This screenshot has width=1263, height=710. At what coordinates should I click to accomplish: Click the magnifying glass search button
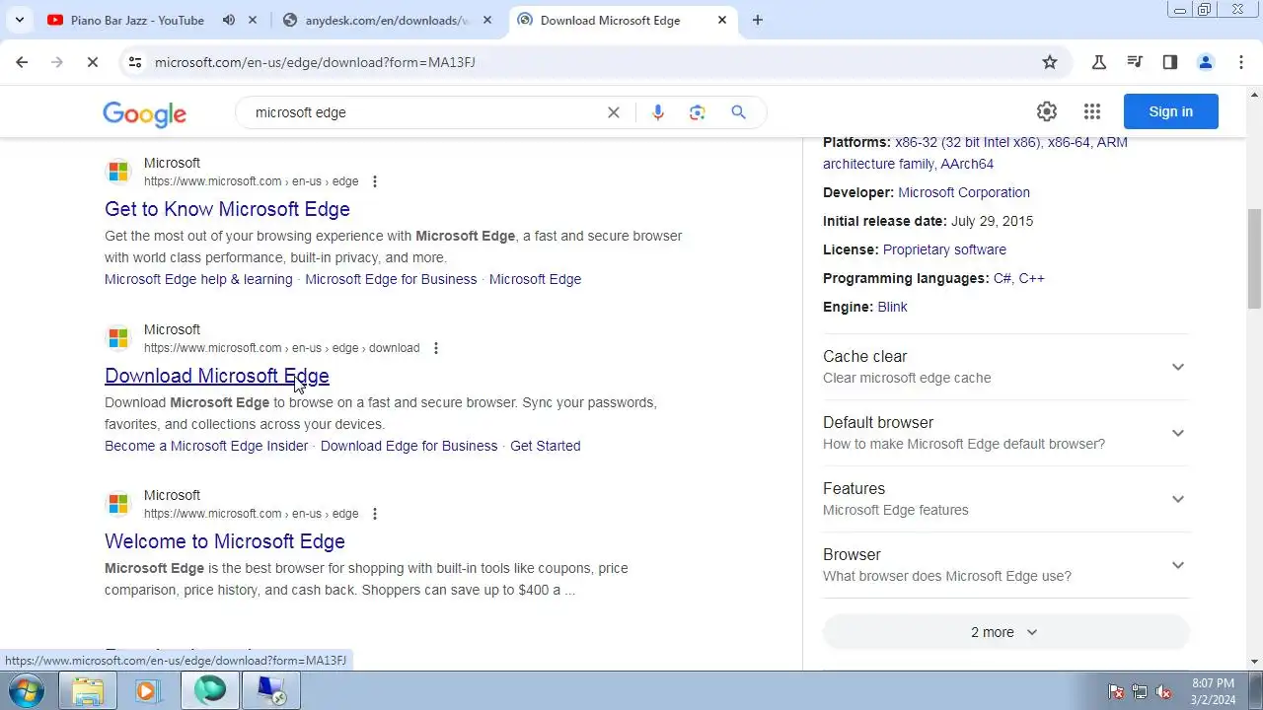(738, 112)
